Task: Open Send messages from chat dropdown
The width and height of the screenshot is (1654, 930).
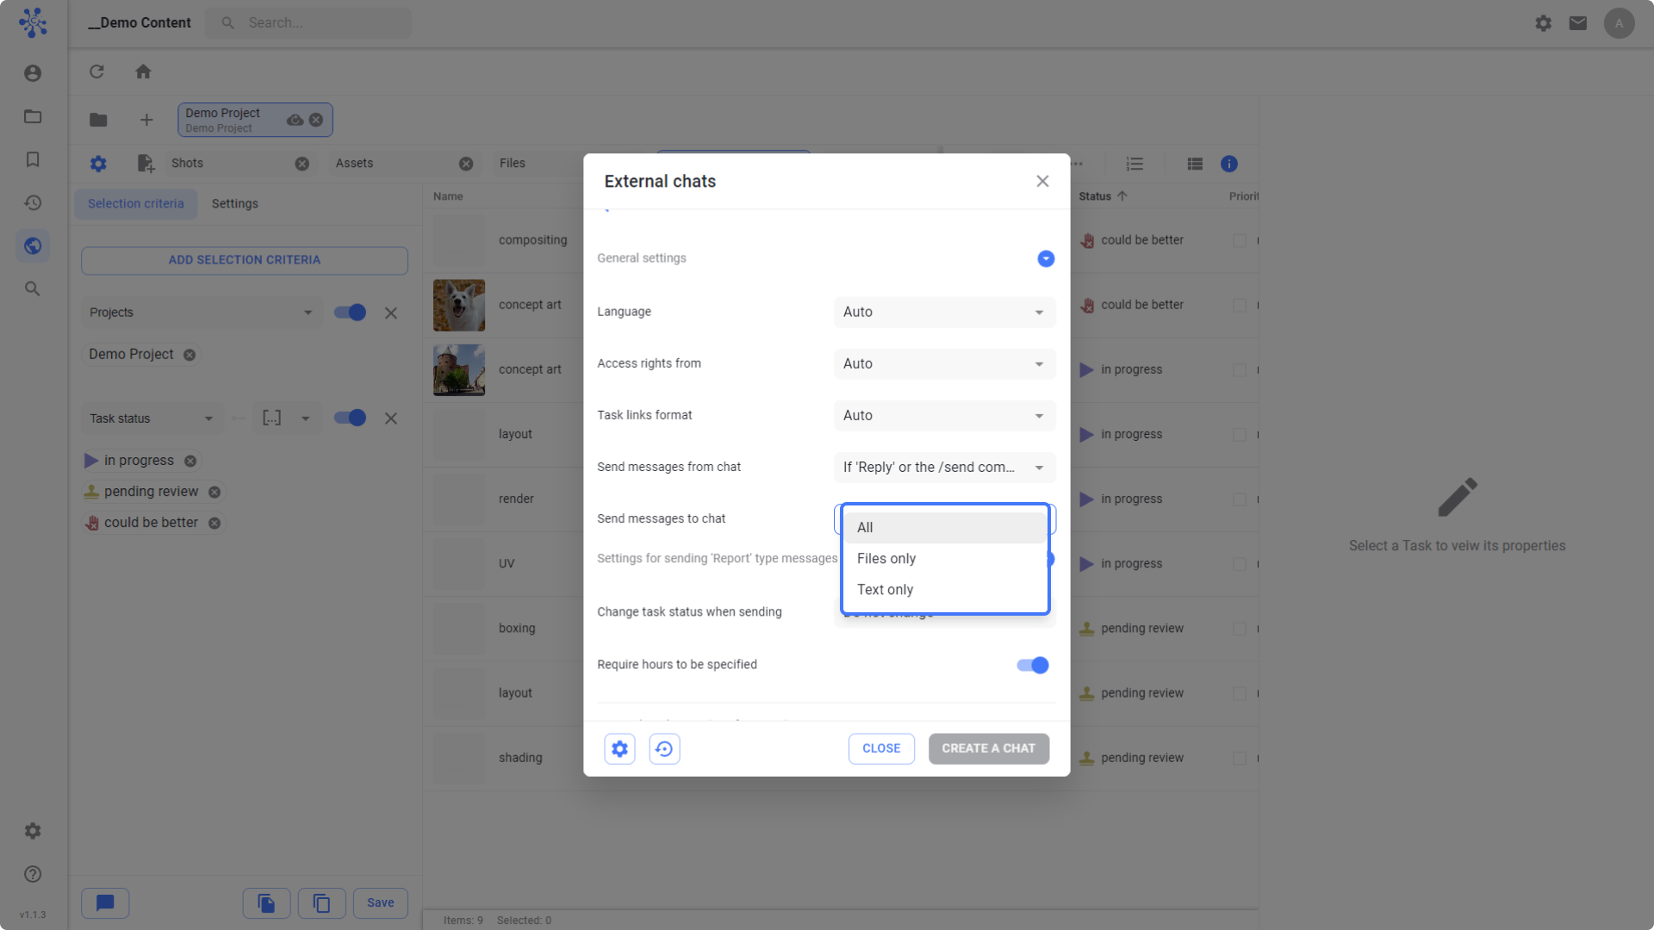Action: 944,467
